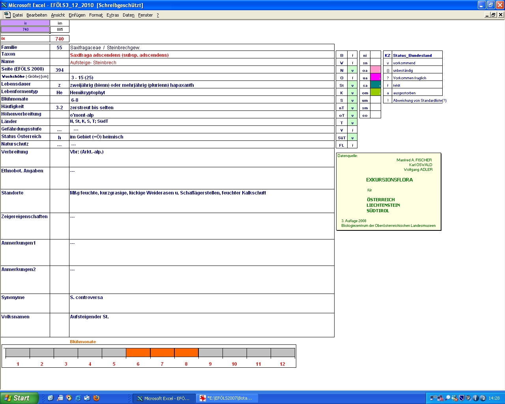Click the magnifier tray icon
The width and height of the screenshot is (505, 404).
pos(447,398)
